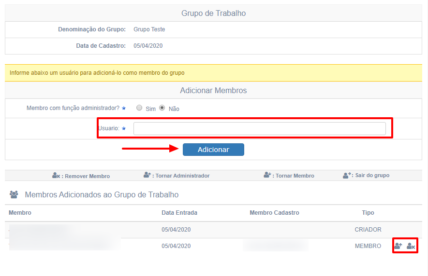Click the Membro column header
The height and width of the screenshot is (276, 428).
(x=20, y=213)
